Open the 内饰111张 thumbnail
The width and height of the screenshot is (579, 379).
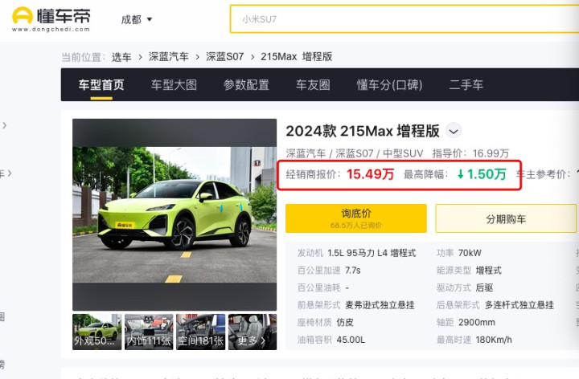pyautogui.click(x=149, y=332)
